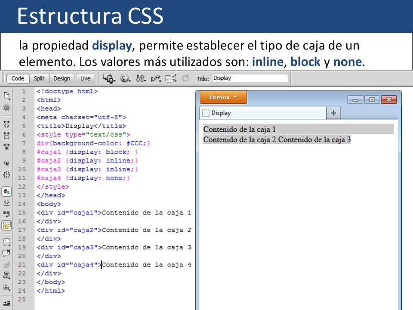Click the #caja4 display none line

[83, 178]
